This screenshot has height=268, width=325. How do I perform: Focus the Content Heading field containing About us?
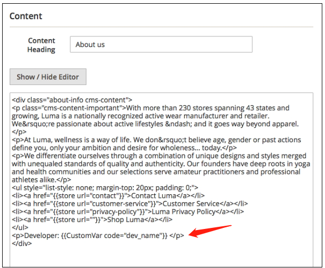click(x=161, y=44)
